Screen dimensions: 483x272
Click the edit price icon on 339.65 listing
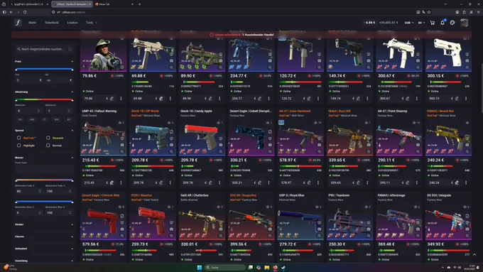coord(358,183)
